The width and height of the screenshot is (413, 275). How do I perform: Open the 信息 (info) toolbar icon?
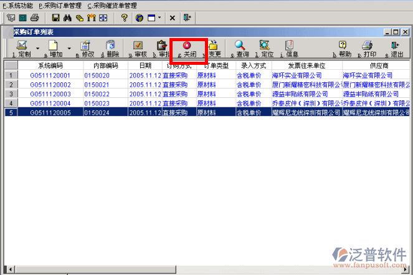[x=290, y=46]
